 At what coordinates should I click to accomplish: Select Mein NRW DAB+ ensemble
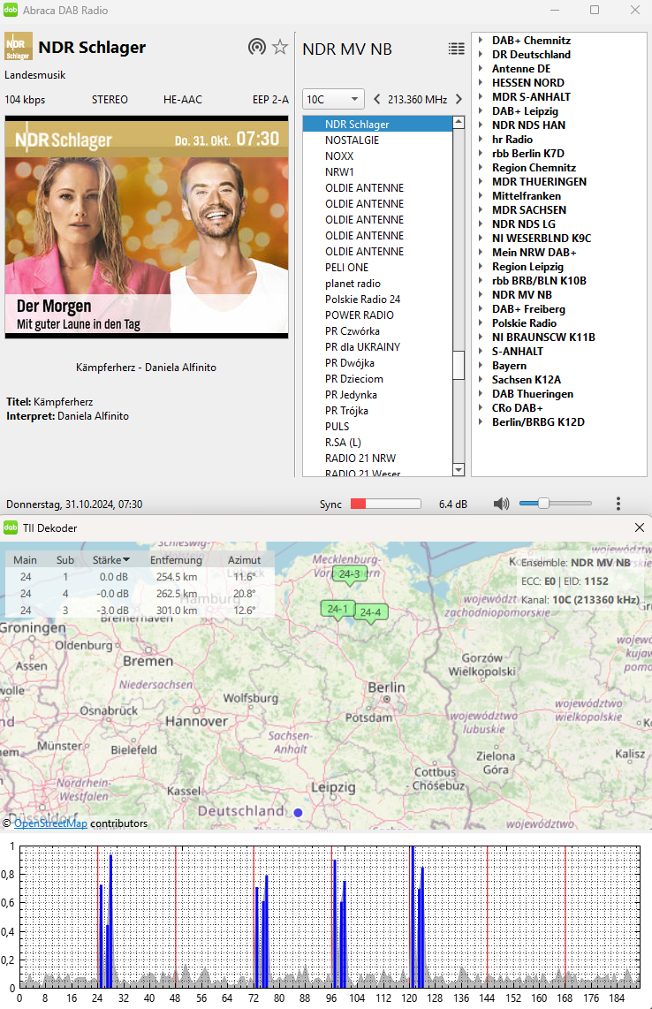point(534,253)
